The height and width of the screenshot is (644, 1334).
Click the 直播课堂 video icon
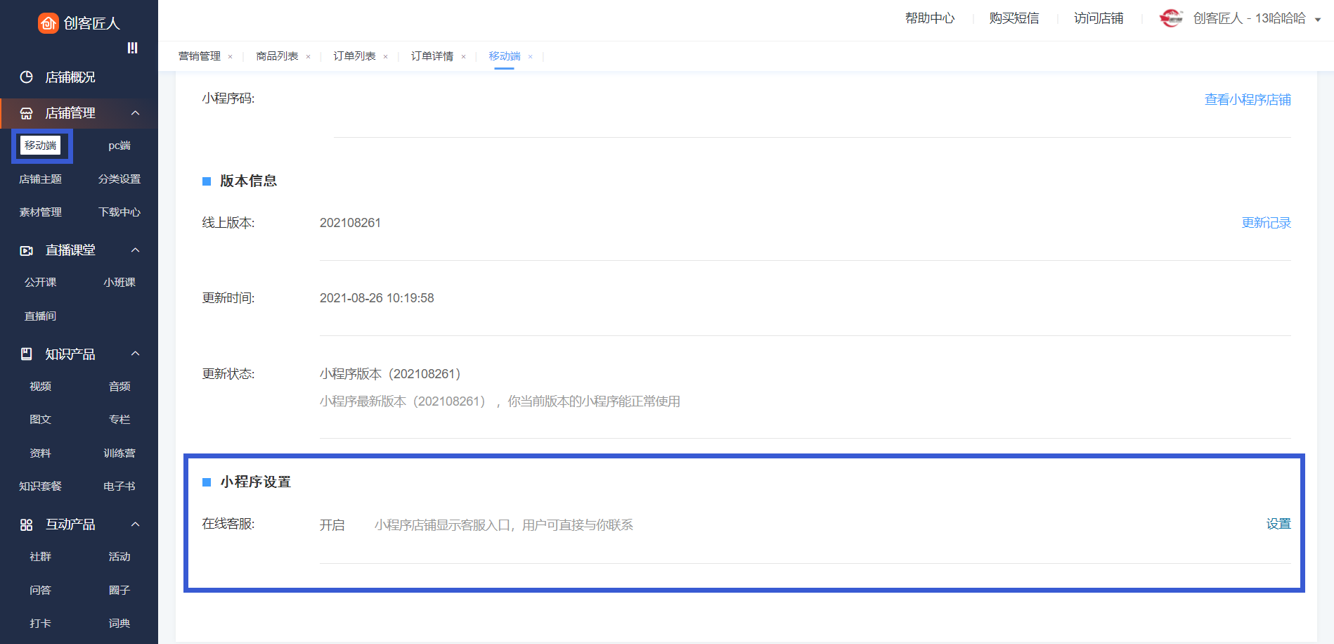[x=27, y=250]
